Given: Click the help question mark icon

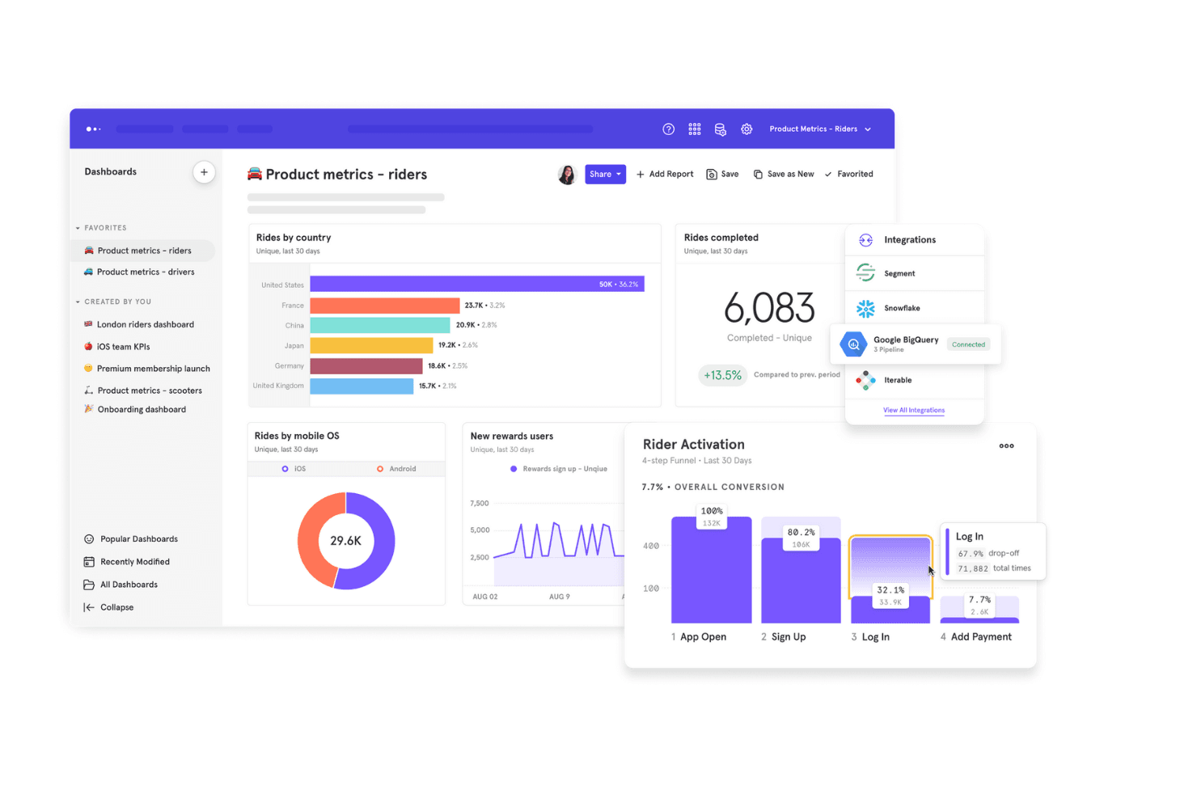Looking at the screenshot, I should coord(668,129).
